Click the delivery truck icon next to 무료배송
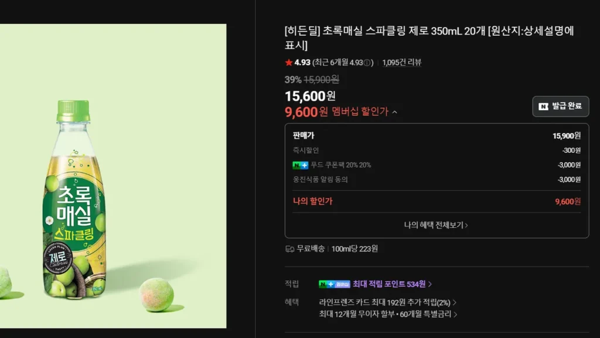This screenshot has width=600, height=338. [x=289, y=249]
